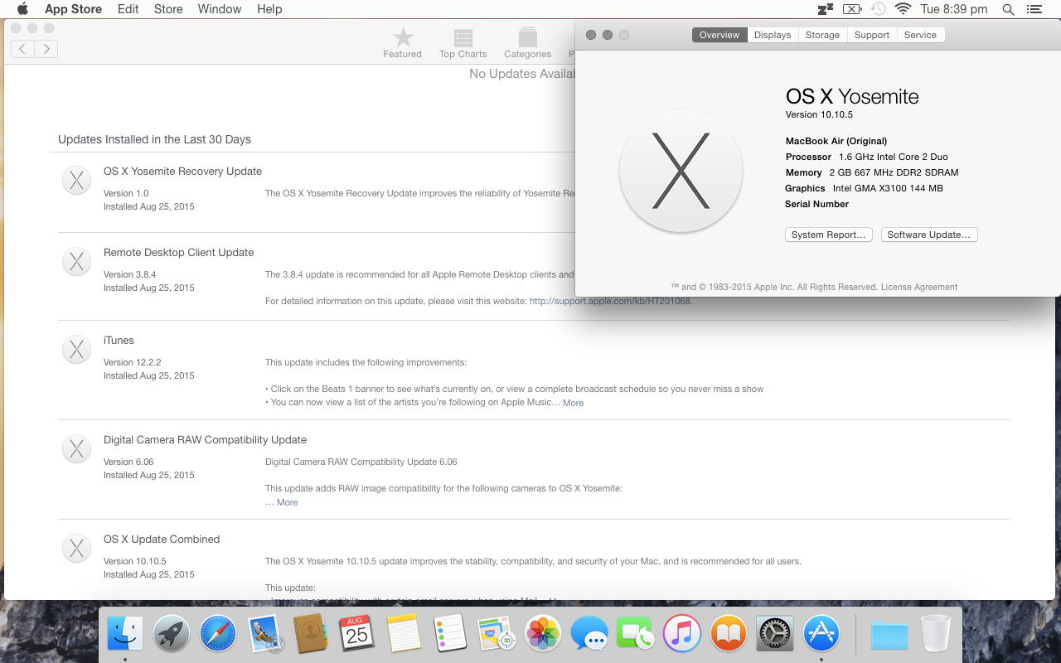This screenshot has width=1061, height=663.
Task: Switch to the Support tab
Action: (872, 35)
